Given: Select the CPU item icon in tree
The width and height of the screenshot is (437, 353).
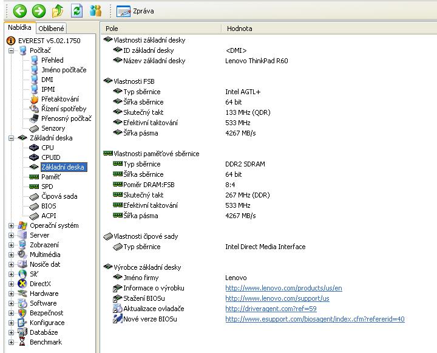Looking at the screenshot, I should point(34,148).
